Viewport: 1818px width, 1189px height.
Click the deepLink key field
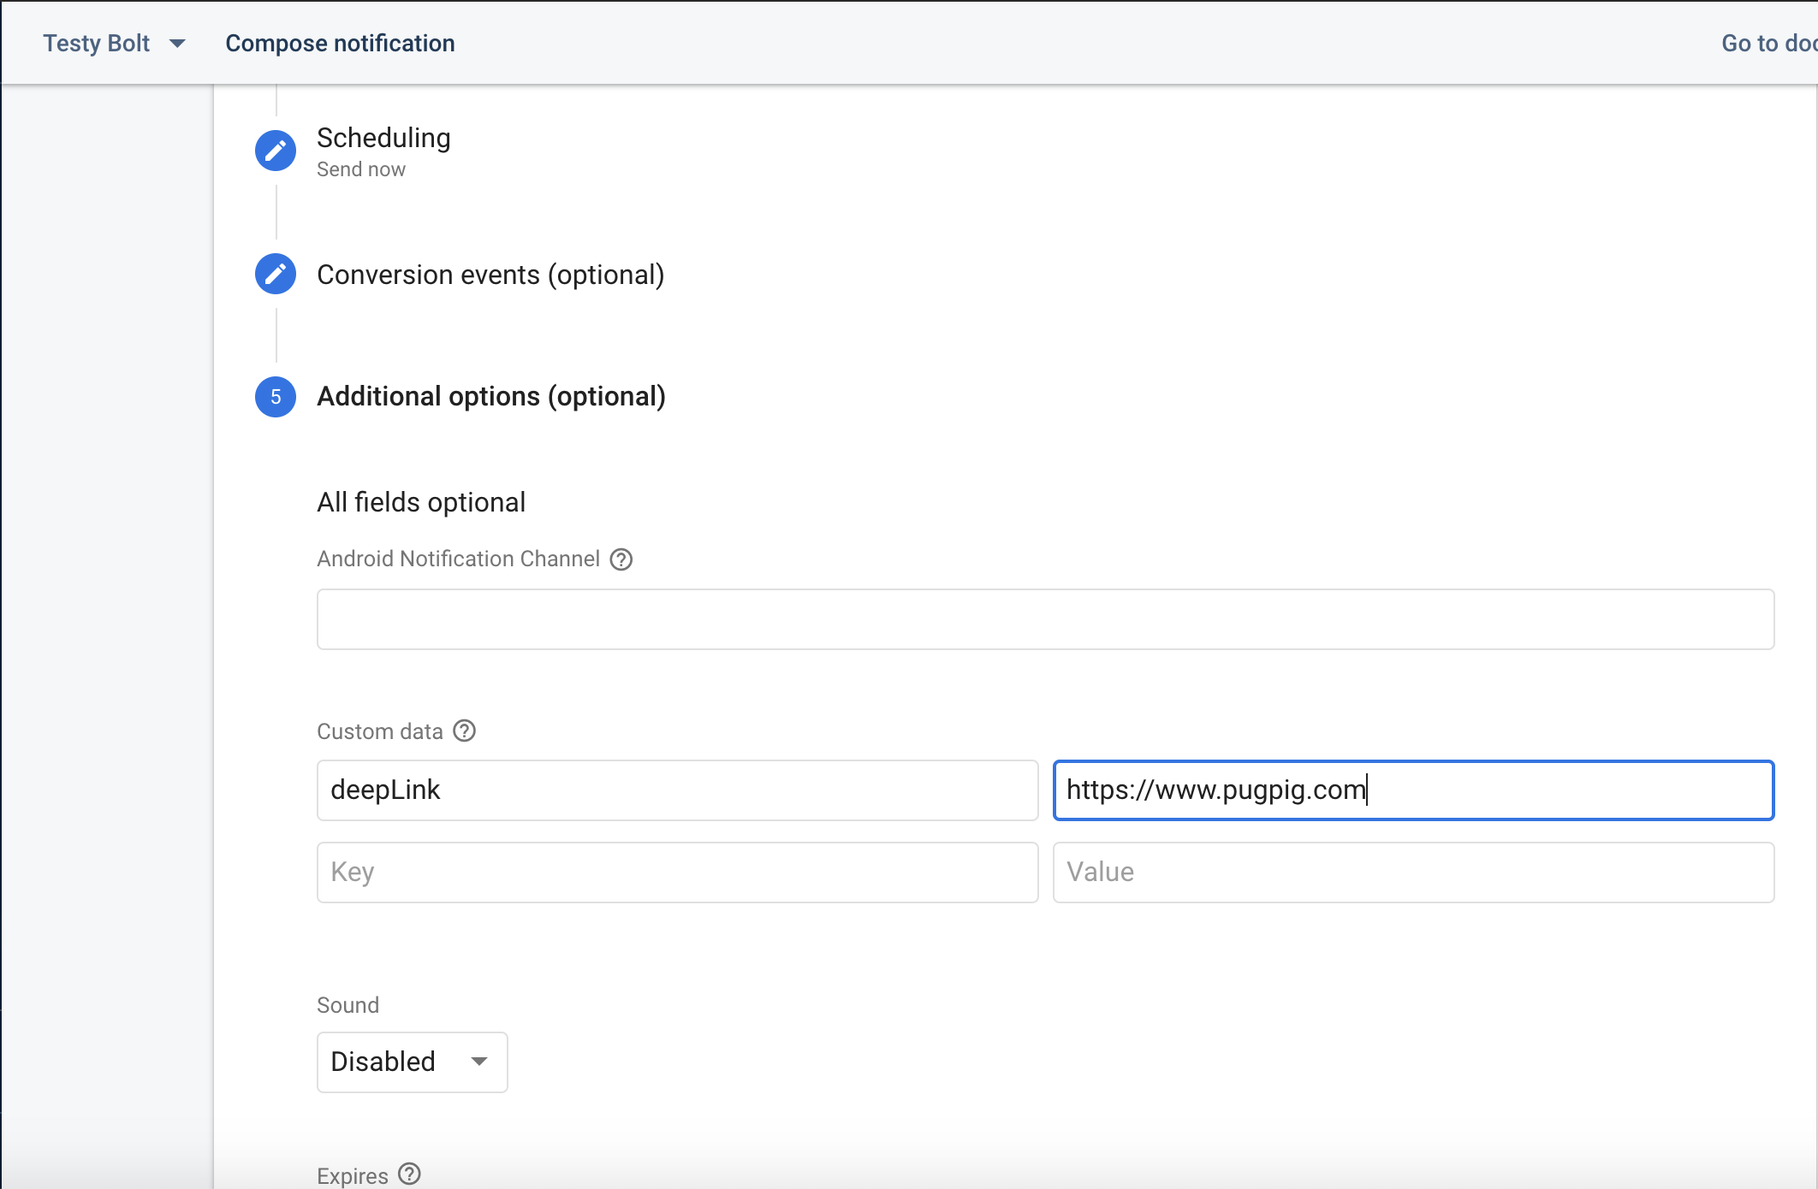click(677, 790)
